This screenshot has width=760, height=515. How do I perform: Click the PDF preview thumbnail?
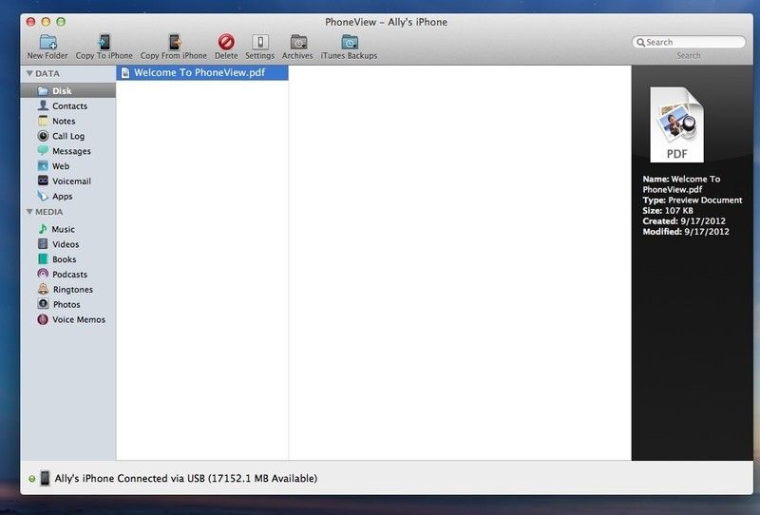pyautogui.click(x=676, y=124)
